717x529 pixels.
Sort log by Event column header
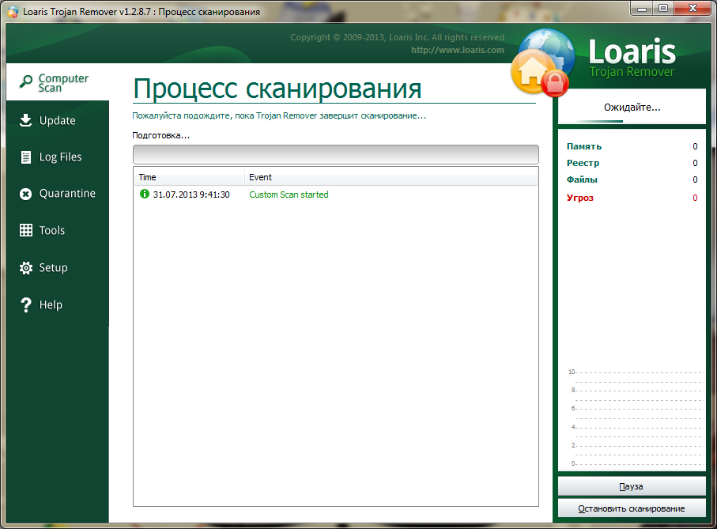click(391, 177)
